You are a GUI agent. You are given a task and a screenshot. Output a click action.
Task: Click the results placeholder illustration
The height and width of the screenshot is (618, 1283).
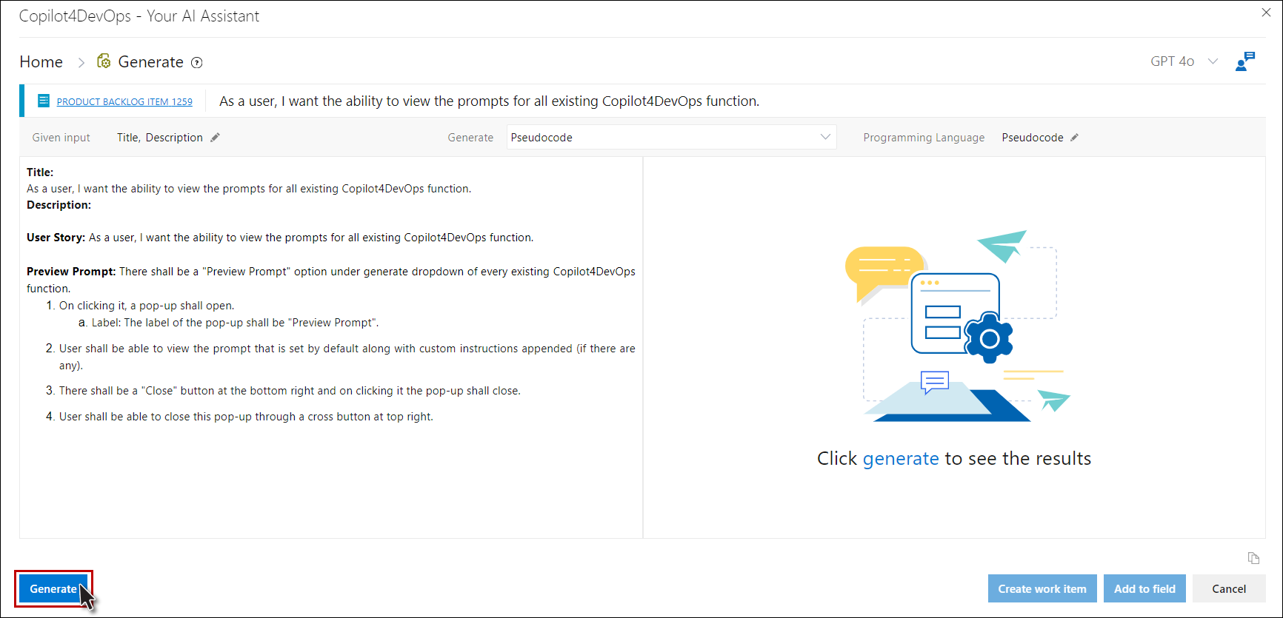coord(956,326)
